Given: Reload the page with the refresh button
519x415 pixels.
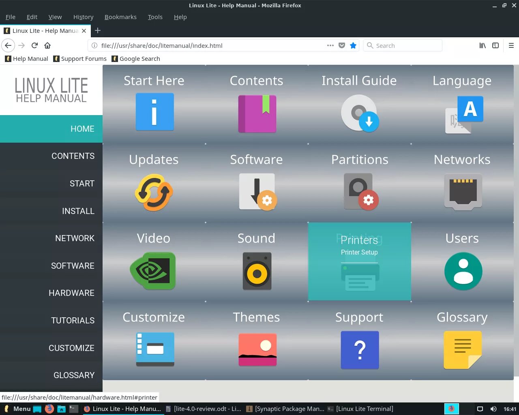Looking at the screenshot, I should coord(34,45).
